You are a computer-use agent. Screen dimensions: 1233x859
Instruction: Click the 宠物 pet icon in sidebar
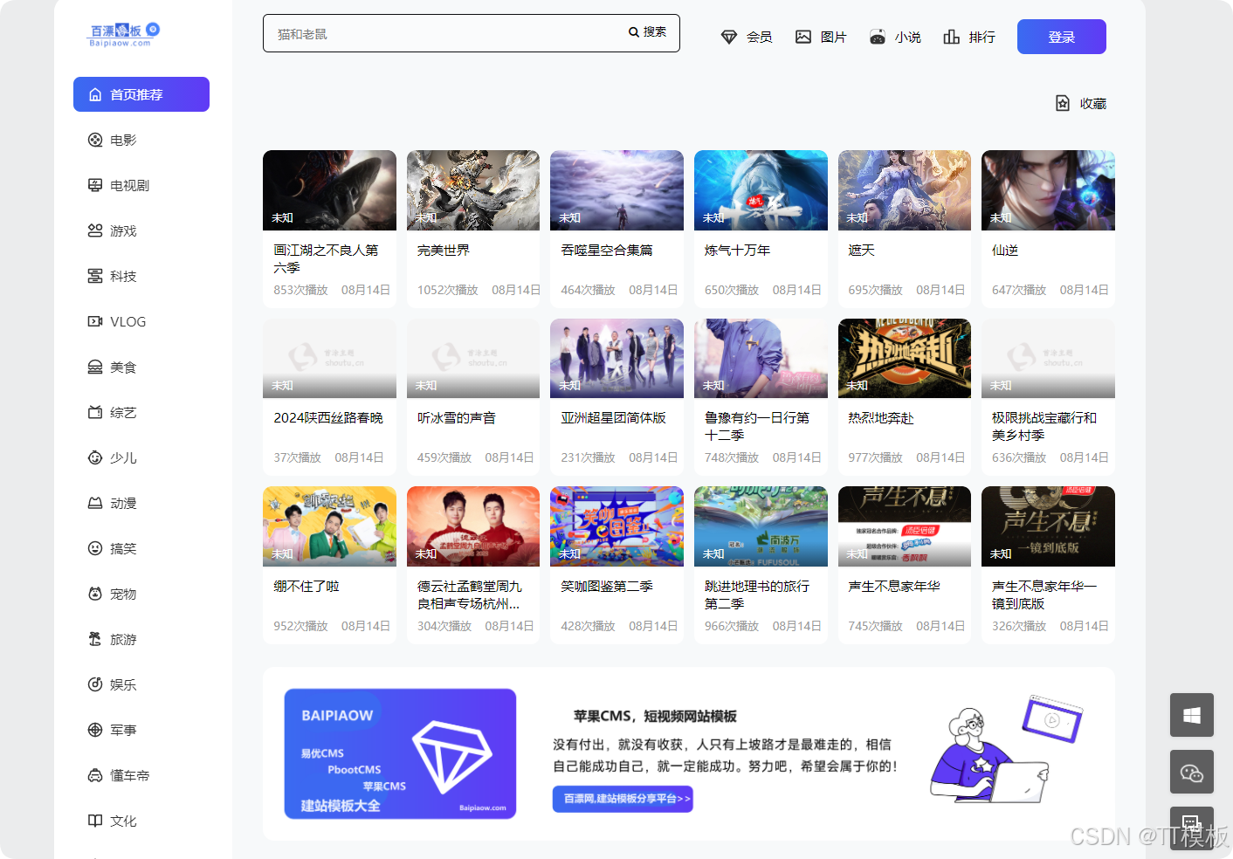[95, 594]
